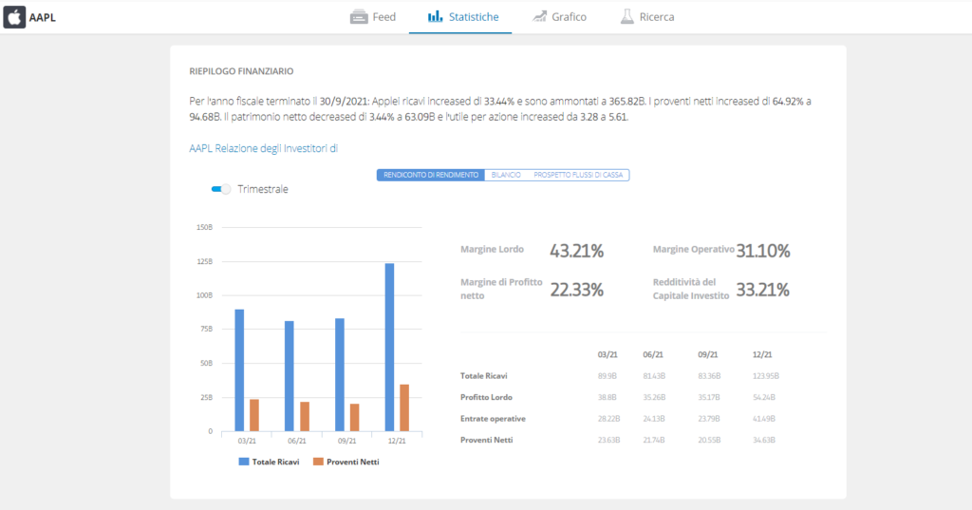Toggle the Trimestrale switch
Image resolution: width=972 pixels, height=510 pixels.
pyautogui.click(x=220, y=189)
